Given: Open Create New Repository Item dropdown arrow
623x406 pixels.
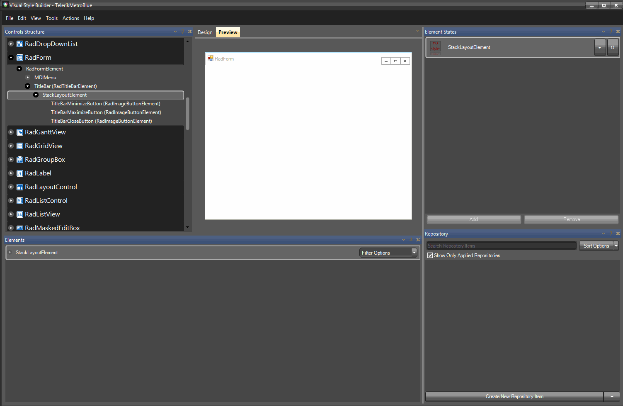Looking at the screenshot, I should click(x=612, y=397).
